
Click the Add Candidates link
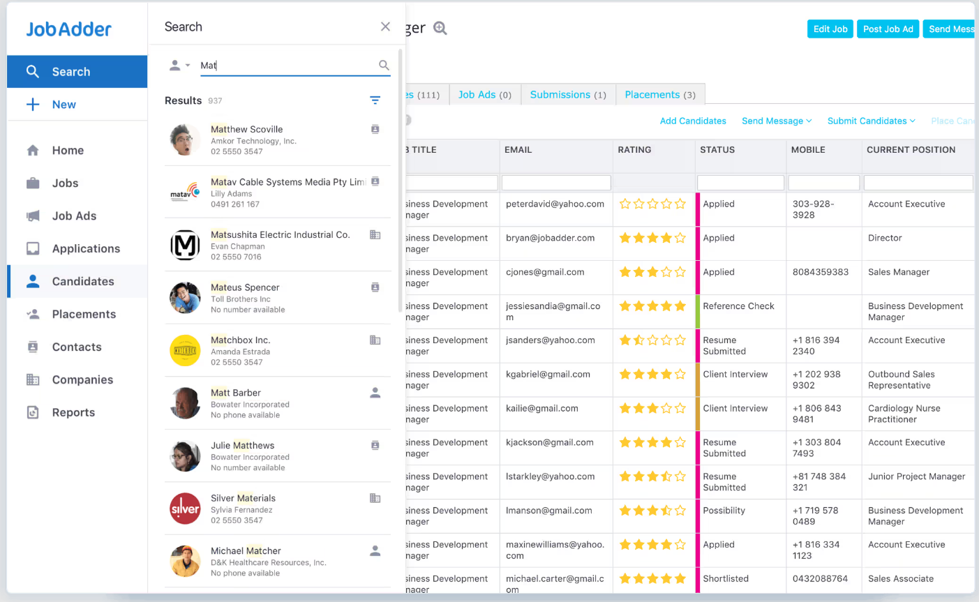693,121
